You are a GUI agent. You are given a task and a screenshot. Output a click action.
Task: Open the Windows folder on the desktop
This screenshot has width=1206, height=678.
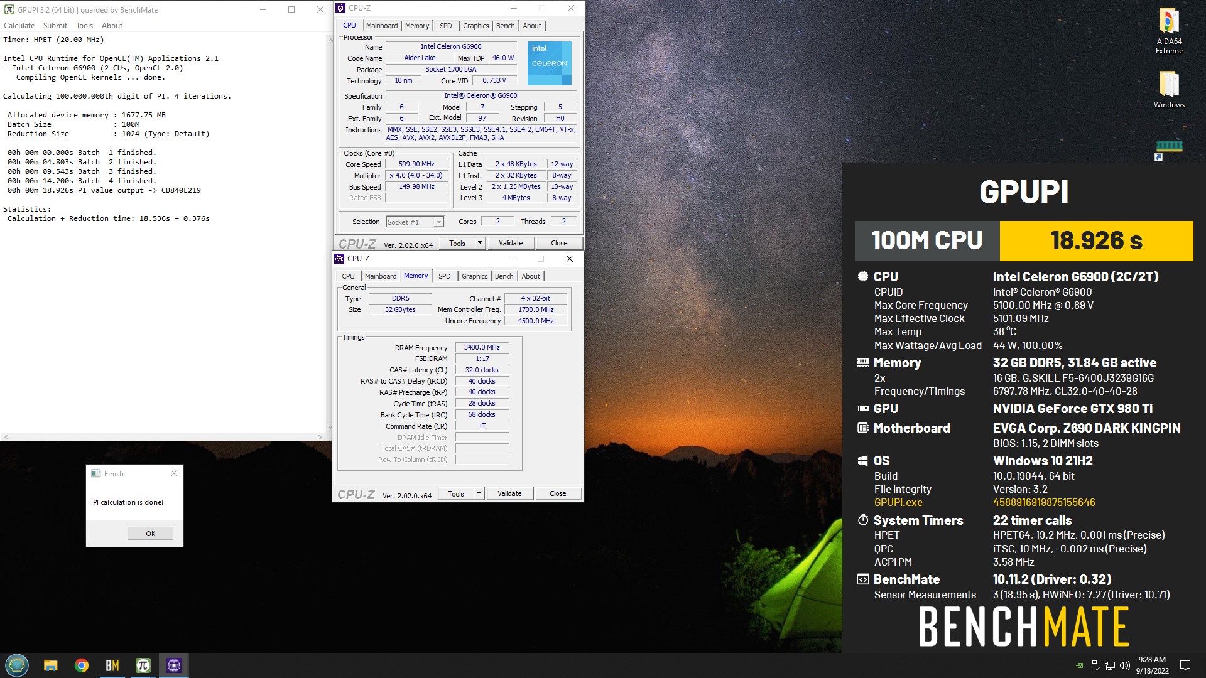tap(1169, 89)
